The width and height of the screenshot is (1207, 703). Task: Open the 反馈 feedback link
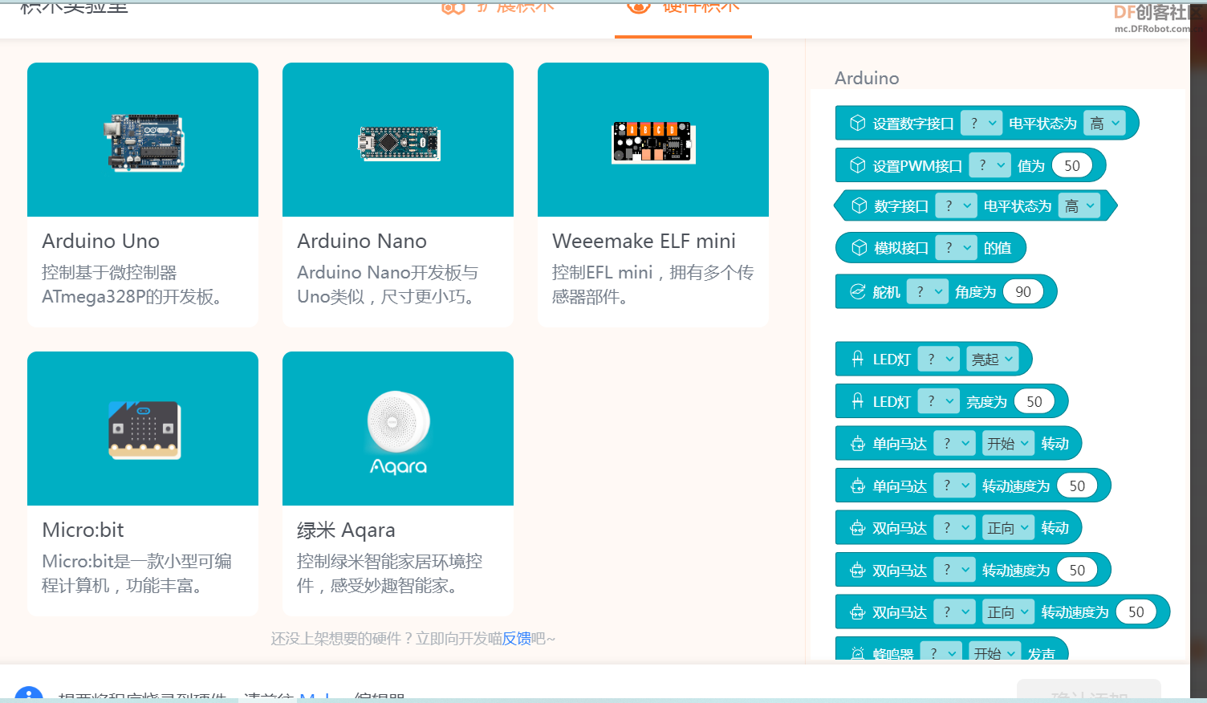point(516,639)
